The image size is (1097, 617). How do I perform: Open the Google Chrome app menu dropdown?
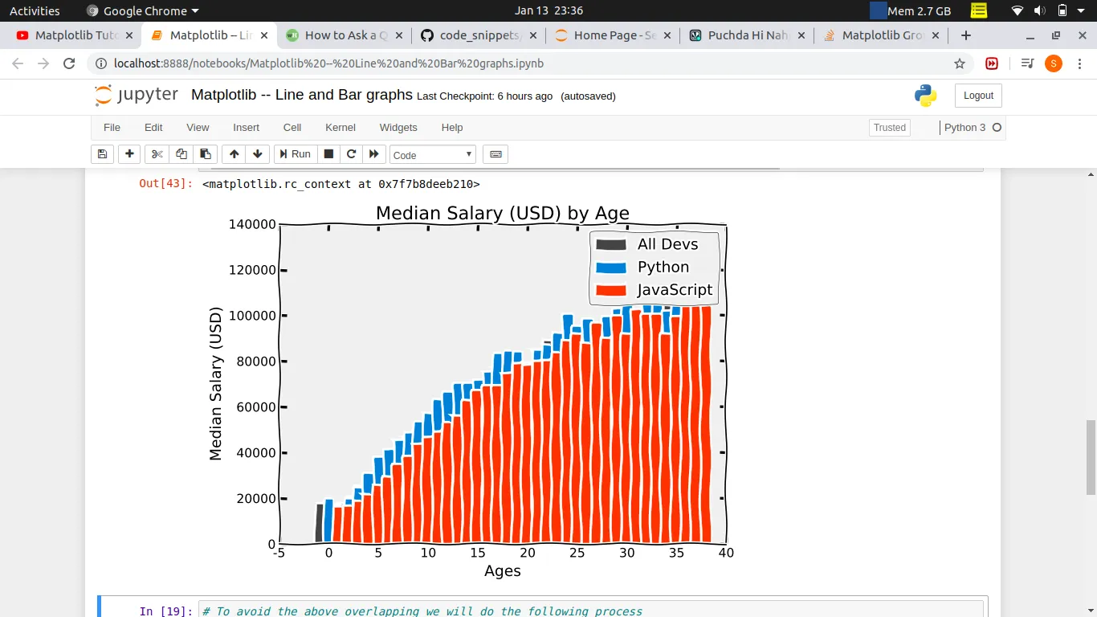(143, 10)
